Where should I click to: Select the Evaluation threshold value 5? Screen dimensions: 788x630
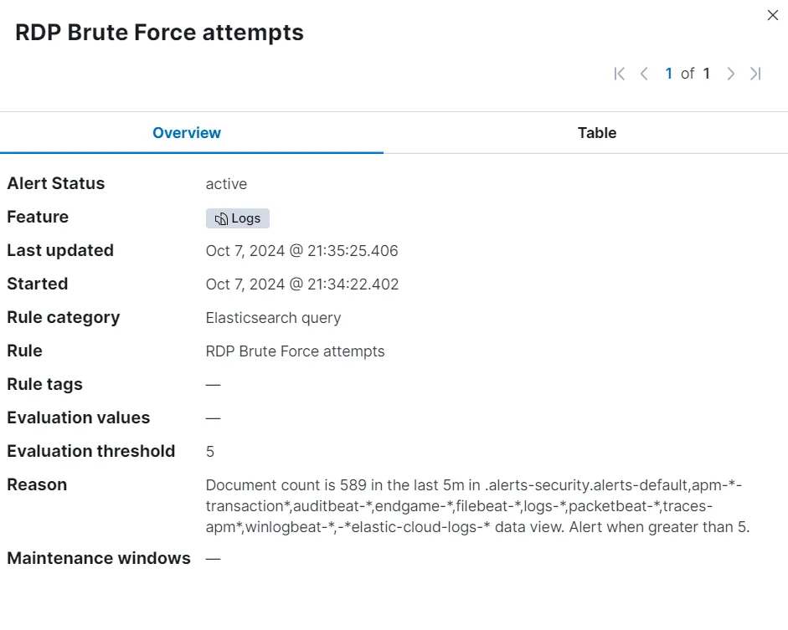[209, 452]
